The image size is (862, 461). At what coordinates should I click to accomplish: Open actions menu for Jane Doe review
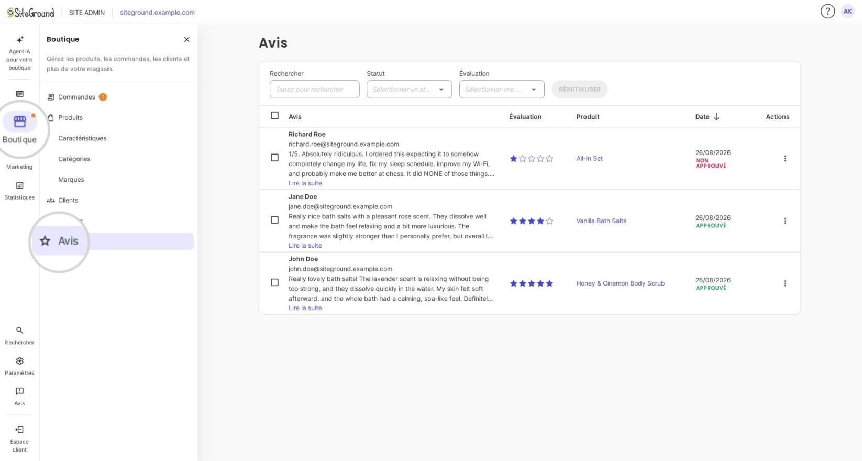pos(784,221)
